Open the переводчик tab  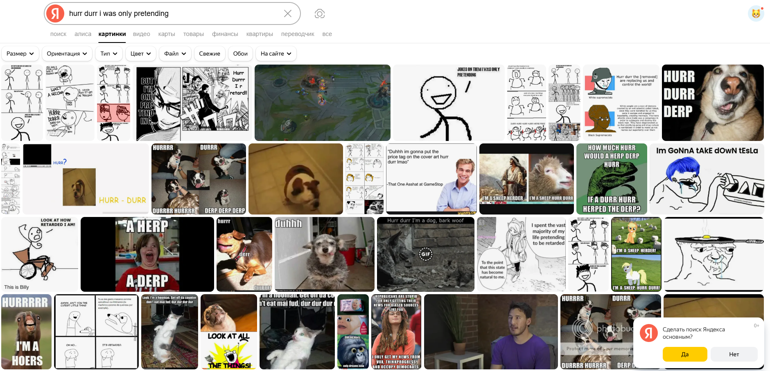pos(298,34)
